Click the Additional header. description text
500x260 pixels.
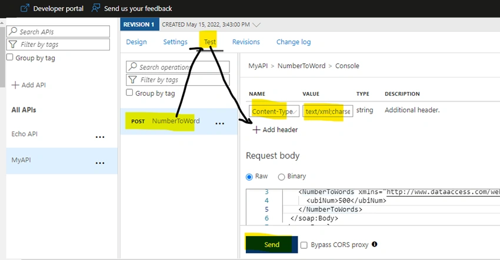point(412,110)
